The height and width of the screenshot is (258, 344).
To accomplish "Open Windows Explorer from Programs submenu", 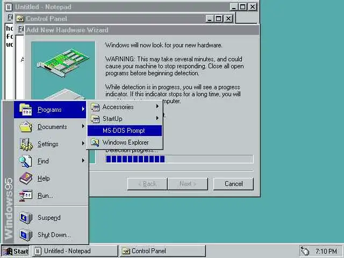I will (x=125, y=142).
